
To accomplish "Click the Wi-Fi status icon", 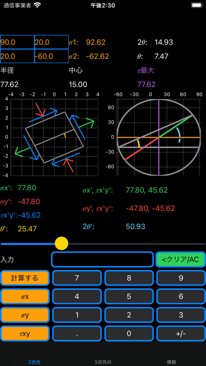I will [x=37, y=5].
